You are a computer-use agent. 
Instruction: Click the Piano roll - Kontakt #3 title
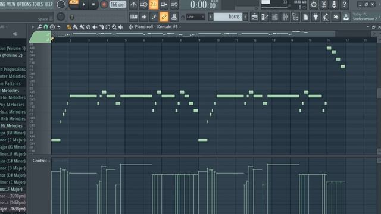tap(156, 27)
